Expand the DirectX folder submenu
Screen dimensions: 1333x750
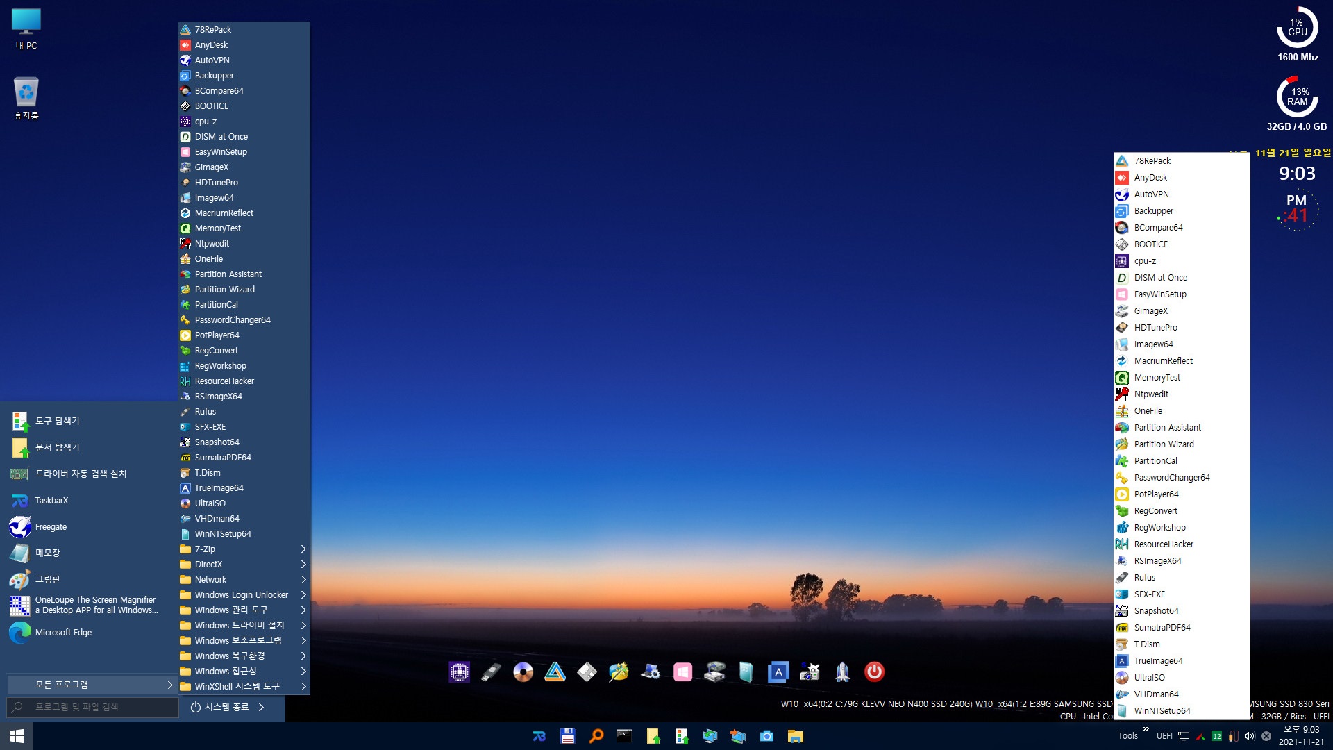point(243,564)
